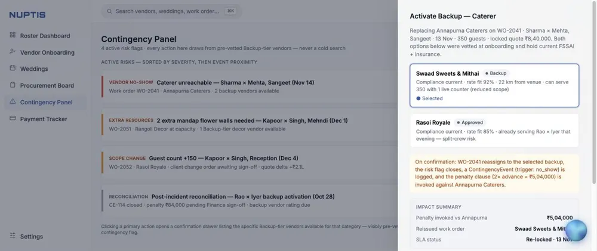Select Swaad Sweets & Mithai backup option
The width and height of the screenshot is (597, 251).
tap(494, 86)
